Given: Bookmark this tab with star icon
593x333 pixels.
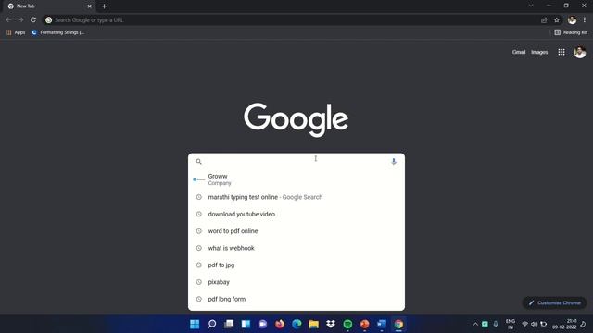Looking at the screenshot, I should tap(556, 20).
